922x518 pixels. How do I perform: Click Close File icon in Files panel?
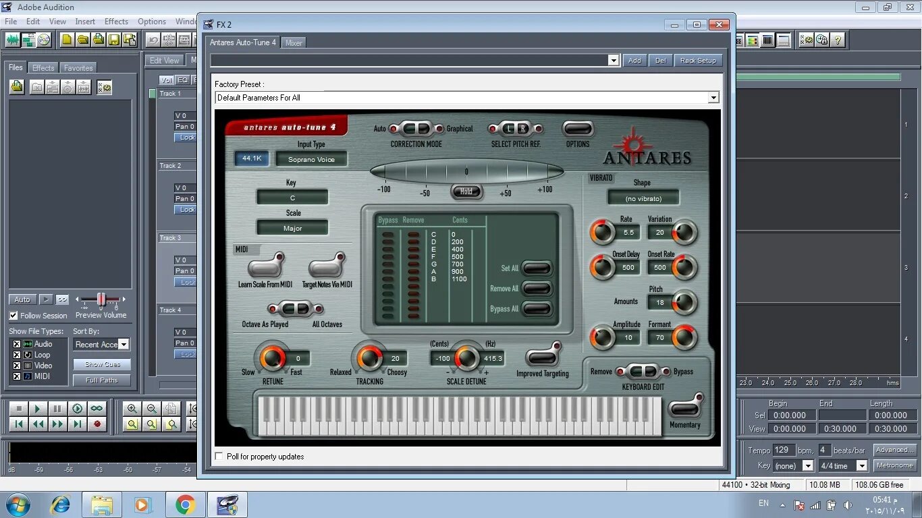pos(37,87)
